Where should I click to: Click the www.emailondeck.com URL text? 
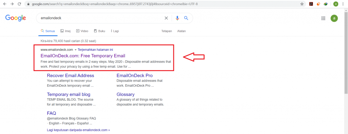coord(57,50)
